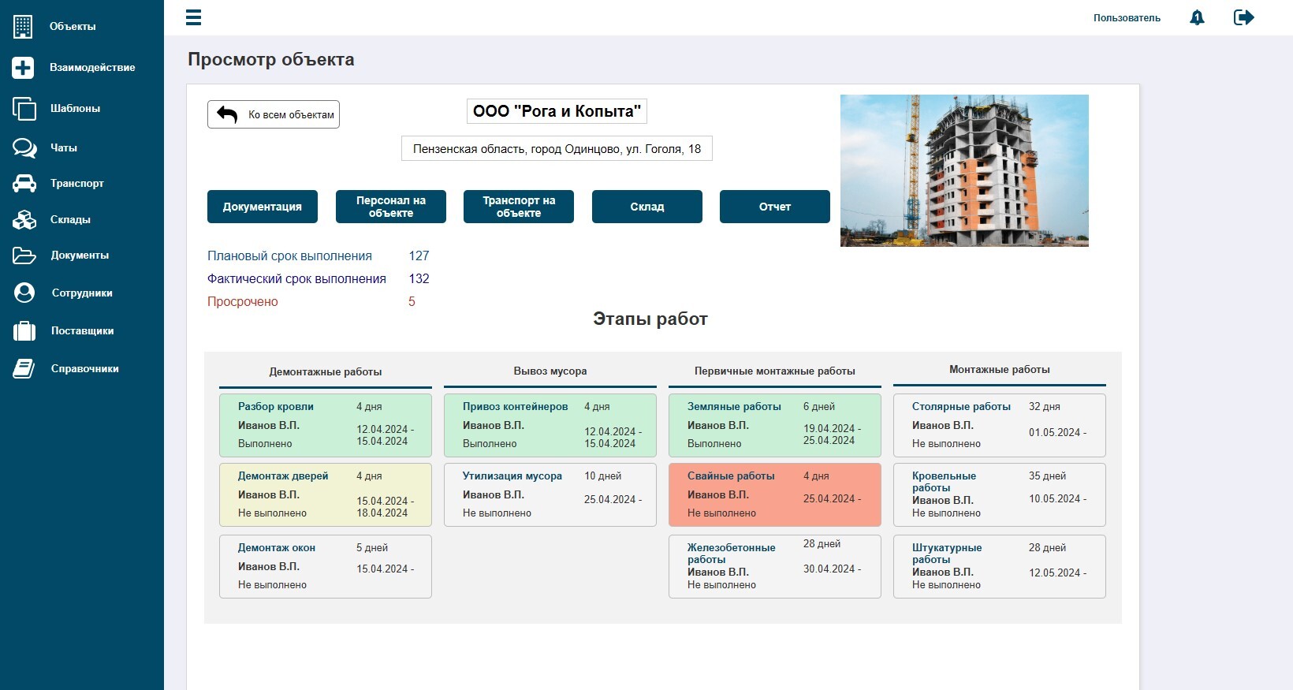The image size is (1293, 690).
Task: Open Чаты speech bubbles icon
Action: [24, 148]
